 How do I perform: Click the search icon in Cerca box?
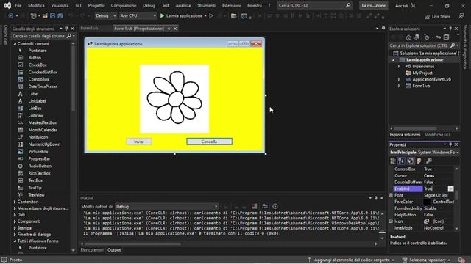point(348,5)
